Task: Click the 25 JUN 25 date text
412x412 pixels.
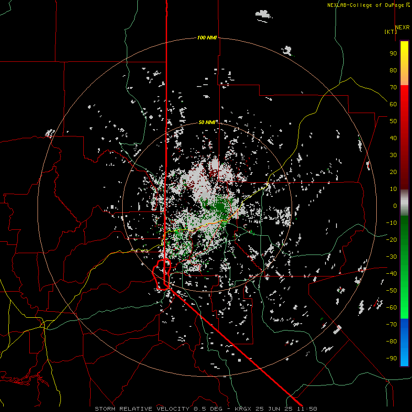Action: tap(274, 409)
